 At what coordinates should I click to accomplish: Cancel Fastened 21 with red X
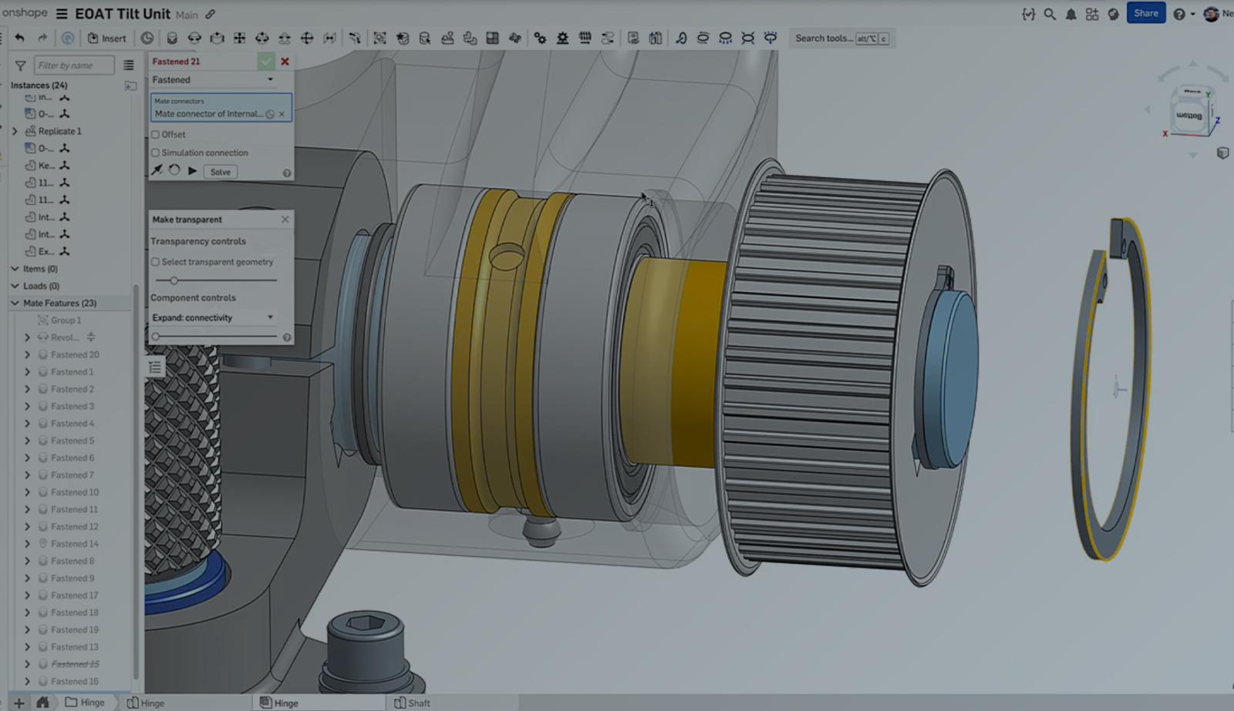pyautogui.click(x=285, y=62)
